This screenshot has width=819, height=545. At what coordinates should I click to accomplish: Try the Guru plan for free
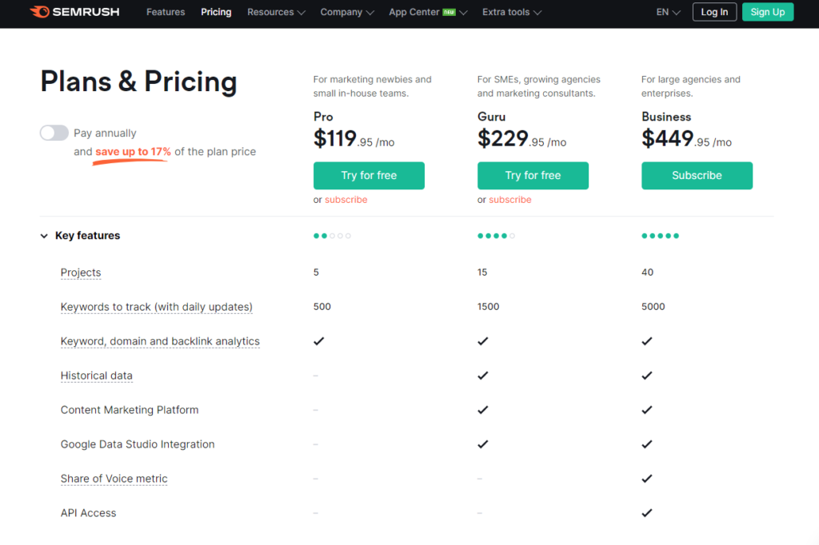click(x=533, y=175)
